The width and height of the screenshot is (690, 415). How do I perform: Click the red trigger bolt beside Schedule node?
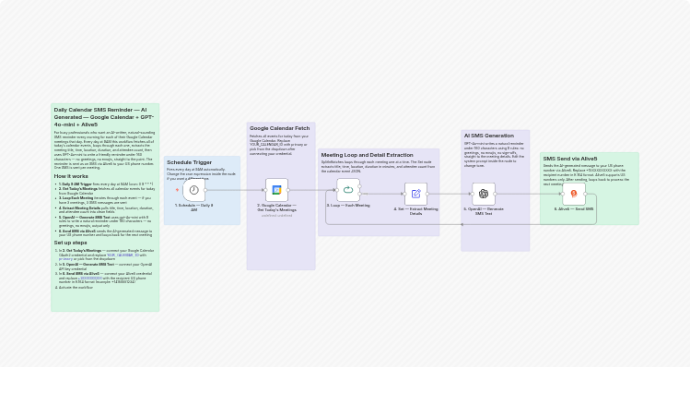click(177, 190)
